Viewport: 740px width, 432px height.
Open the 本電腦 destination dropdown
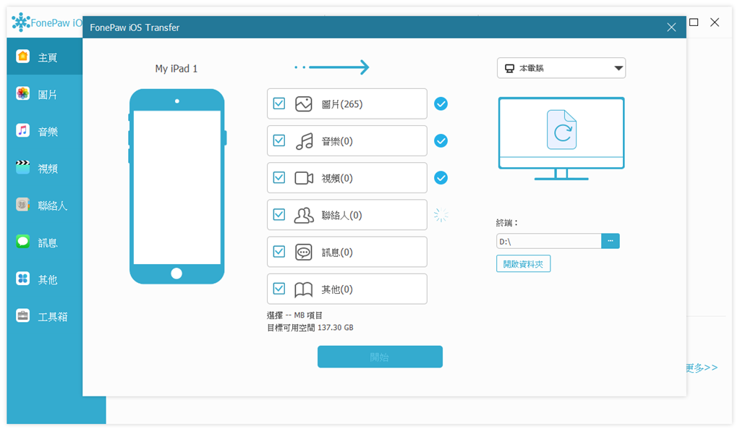pos(561,68)
